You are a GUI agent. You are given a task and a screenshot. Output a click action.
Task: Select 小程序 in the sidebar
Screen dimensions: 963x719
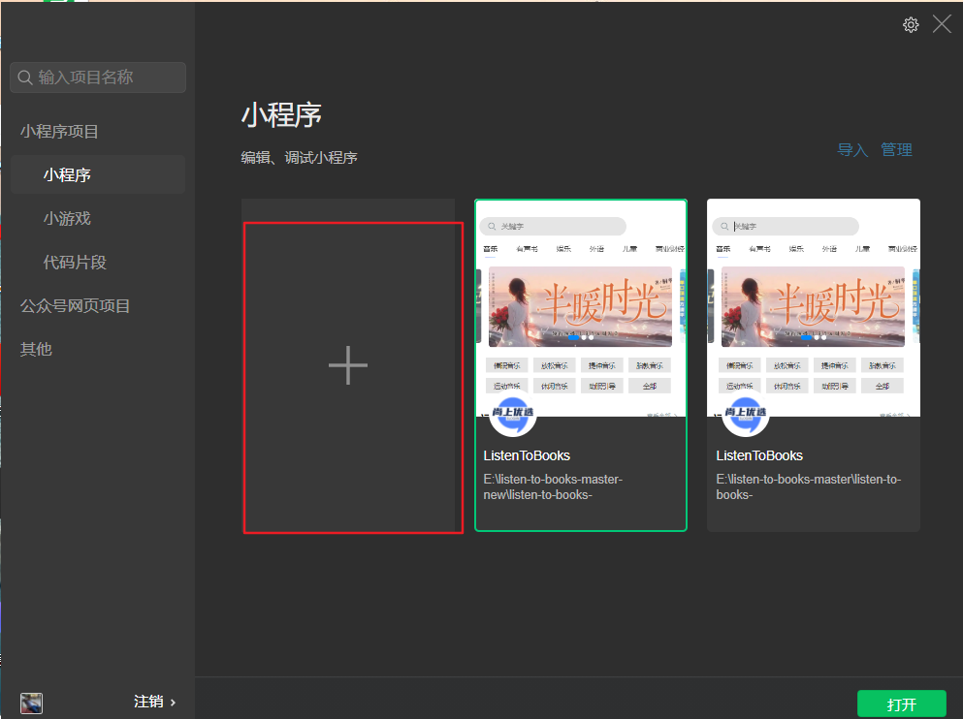click(x=98, y=174)
